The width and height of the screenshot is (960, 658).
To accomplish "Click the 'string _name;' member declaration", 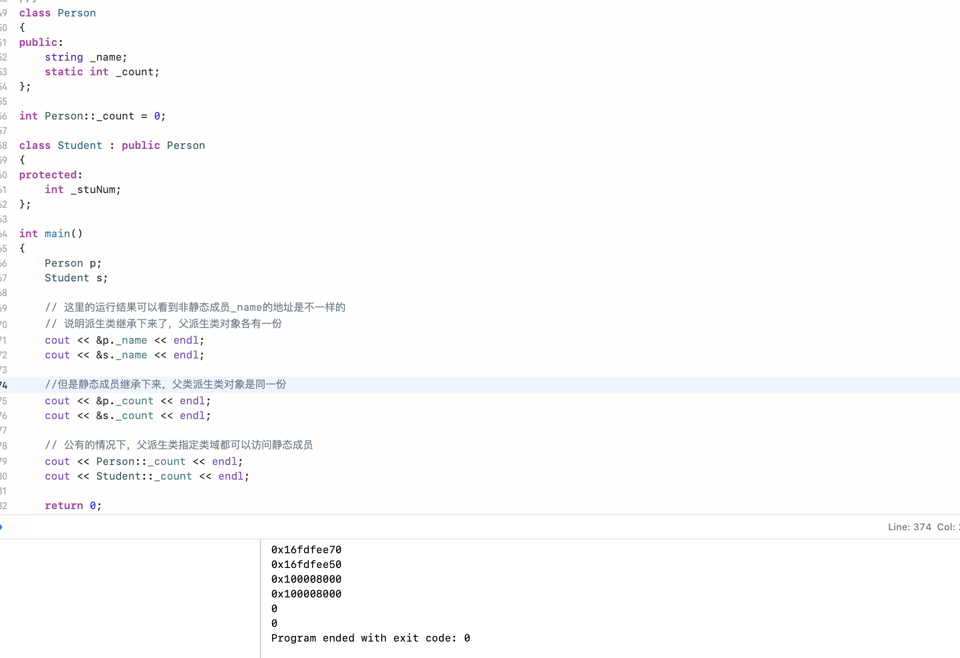I will [x=86, y=57].
